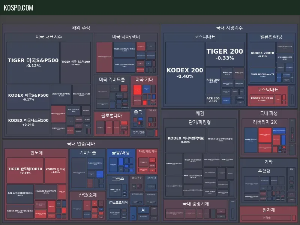Image resolution: width=300 pixels, height=225 pixels.
Task: Click the 반도체 group header
Action: click(36, 153)
